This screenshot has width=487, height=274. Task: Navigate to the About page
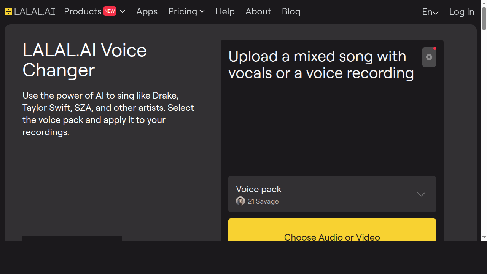coord(258,11)
